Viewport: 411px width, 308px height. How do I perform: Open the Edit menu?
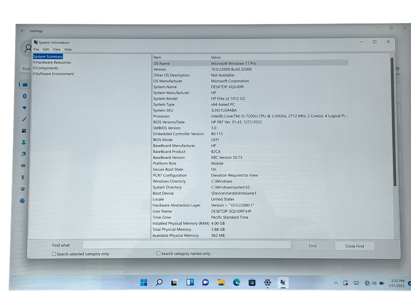coord(46,49)
